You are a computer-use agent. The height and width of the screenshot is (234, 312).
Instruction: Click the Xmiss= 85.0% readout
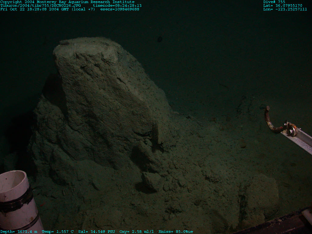click(x=176, y=232)
